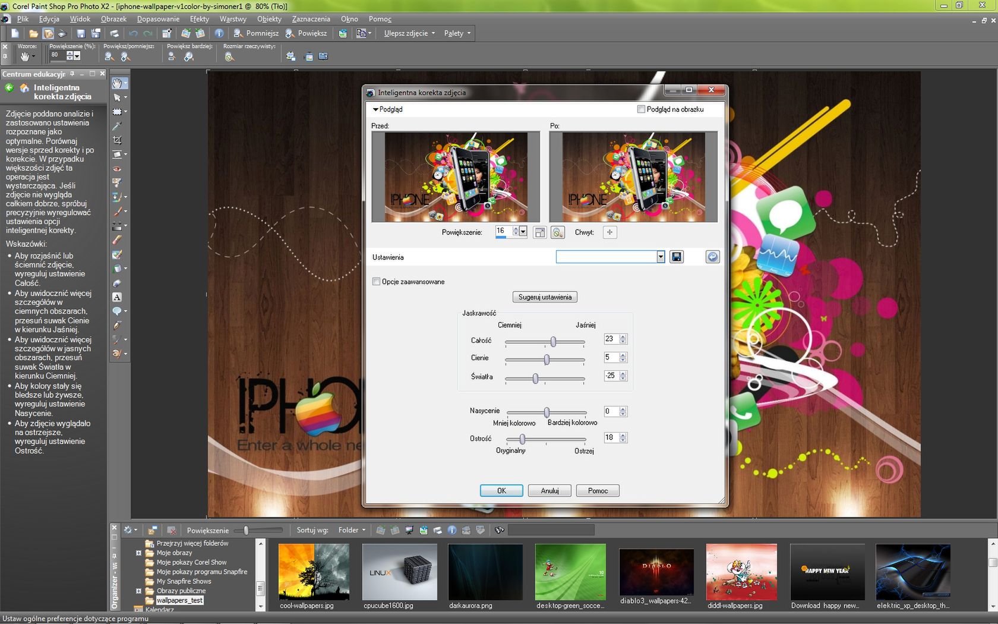
Task: Click the New file icon in toolbar
Action: pyautogui.click(x=15, y=33)
